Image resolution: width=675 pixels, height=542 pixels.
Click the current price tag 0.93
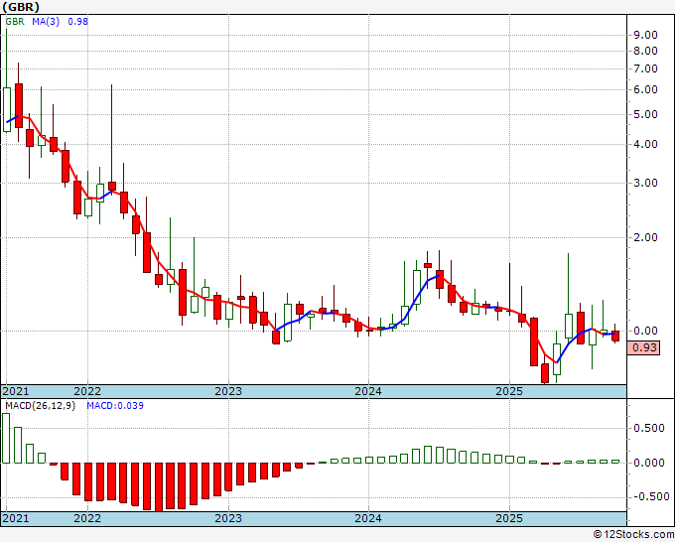coord(644,347)
